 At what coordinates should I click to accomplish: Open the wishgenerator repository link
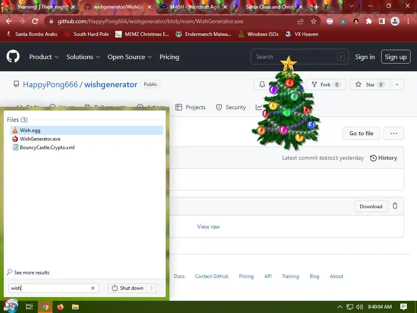click(x=111, y=84)
